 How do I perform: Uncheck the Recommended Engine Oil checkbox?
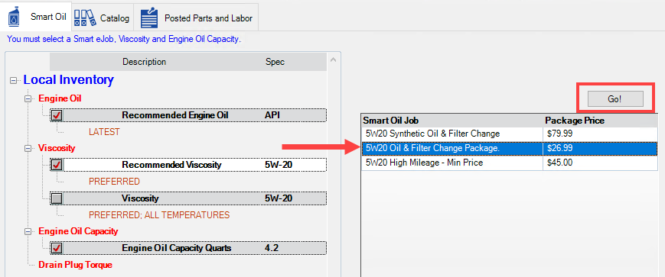[57, 115]
